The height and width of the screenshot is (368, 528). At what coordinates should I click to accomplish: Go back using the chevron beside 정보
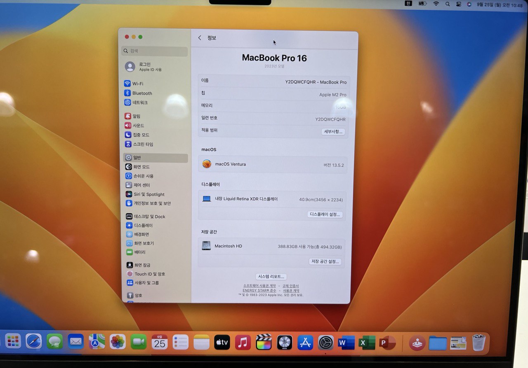click(x=200, y=38)
